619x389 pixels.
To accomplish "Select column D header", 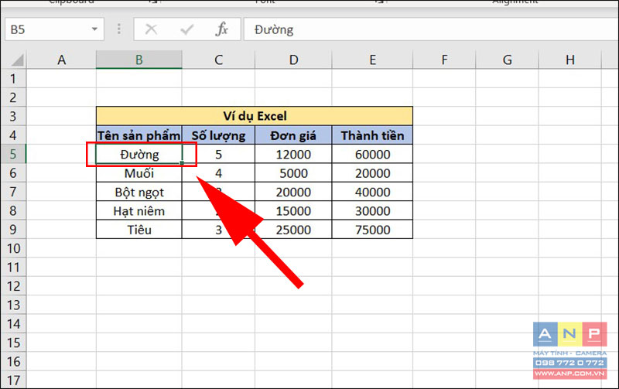I will click(x=293, y=60).
